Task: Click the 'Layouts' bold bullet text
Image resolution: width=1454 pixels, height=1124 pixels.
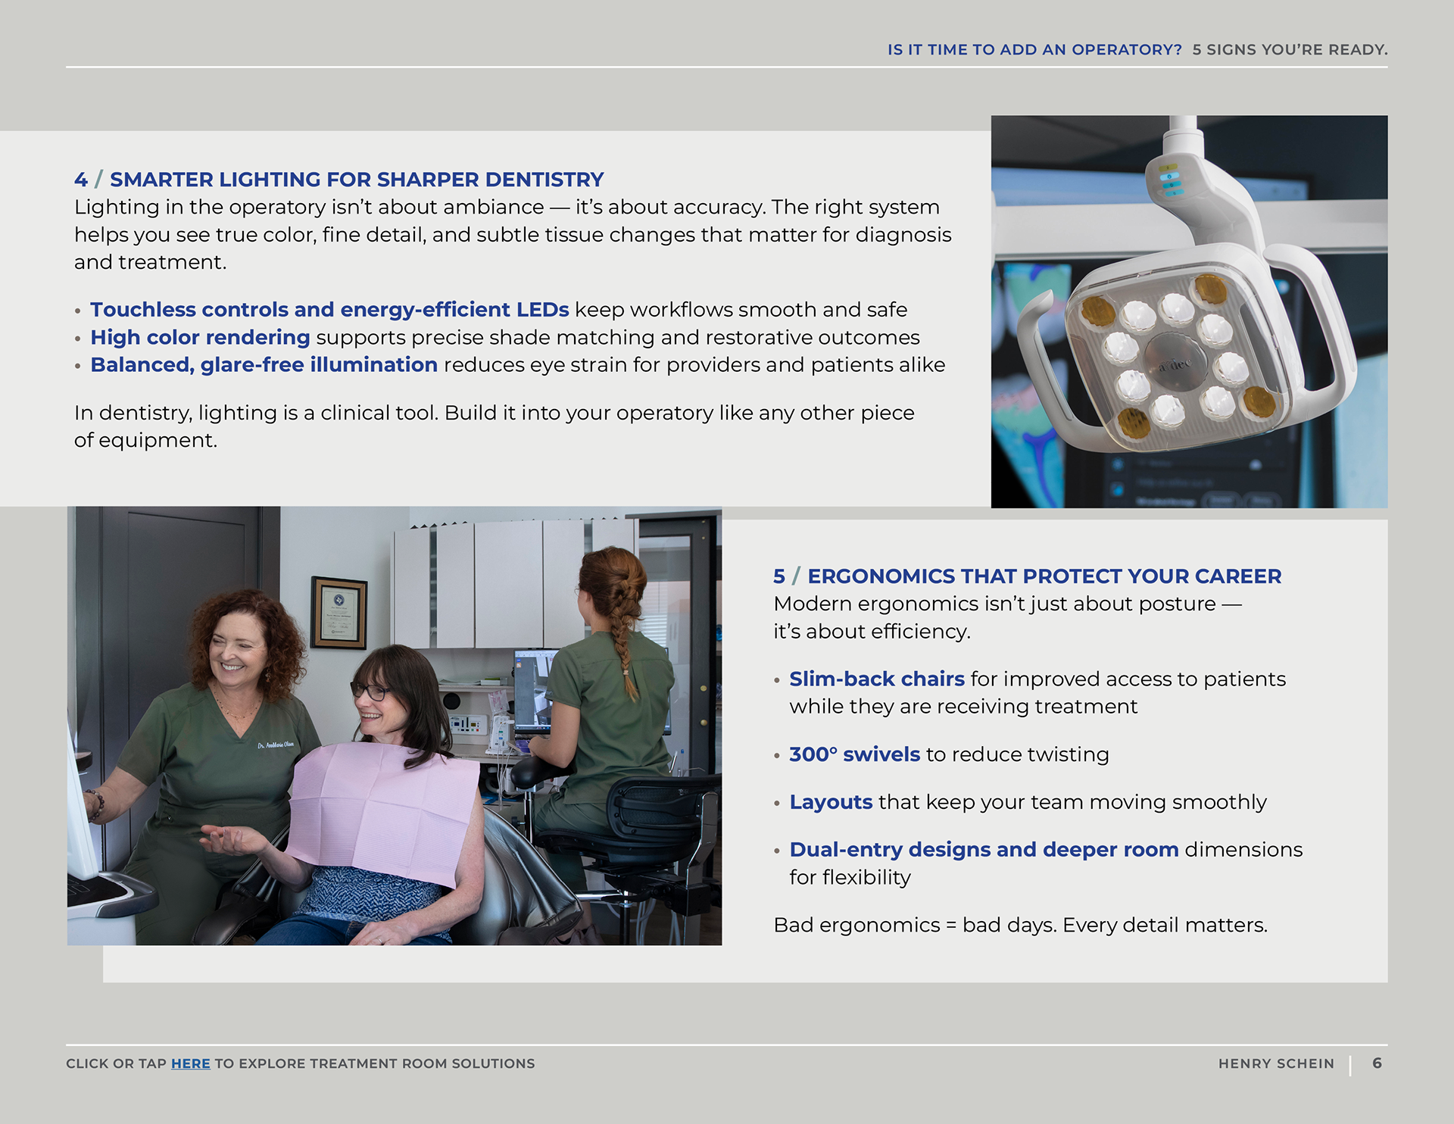Action: (x=831, y=802)
